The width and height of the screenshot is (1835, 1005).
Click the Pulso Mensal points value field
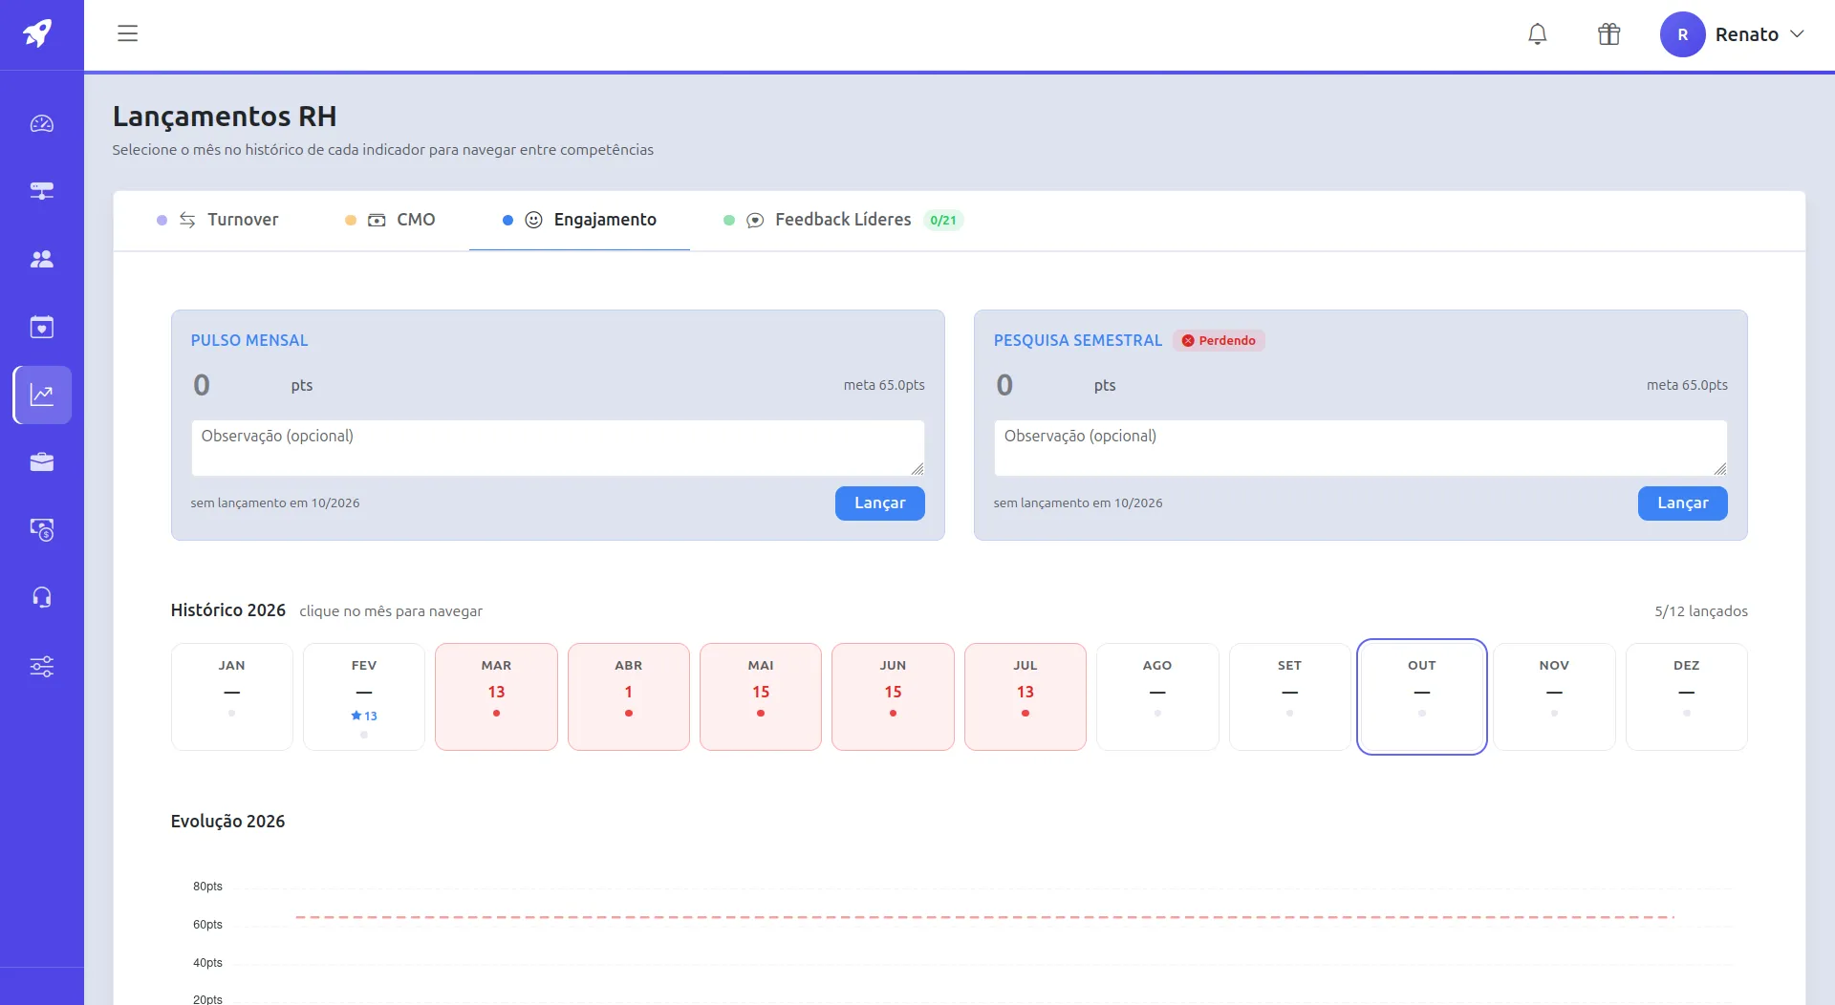pyautogui.click(x=235, y=385)
